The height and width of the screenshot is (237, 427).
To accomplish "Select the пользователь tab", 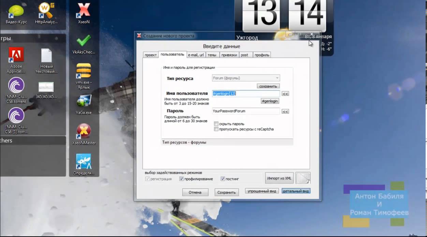I will [172, 54].
